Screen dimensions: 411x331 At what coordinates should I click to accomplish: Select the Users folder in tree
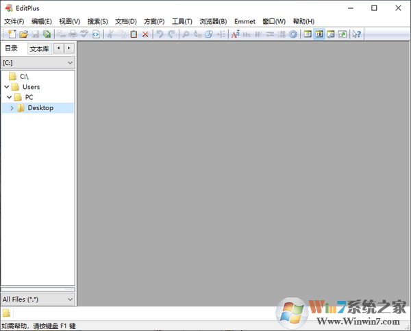pyautogui.click(x=31, y=87)
